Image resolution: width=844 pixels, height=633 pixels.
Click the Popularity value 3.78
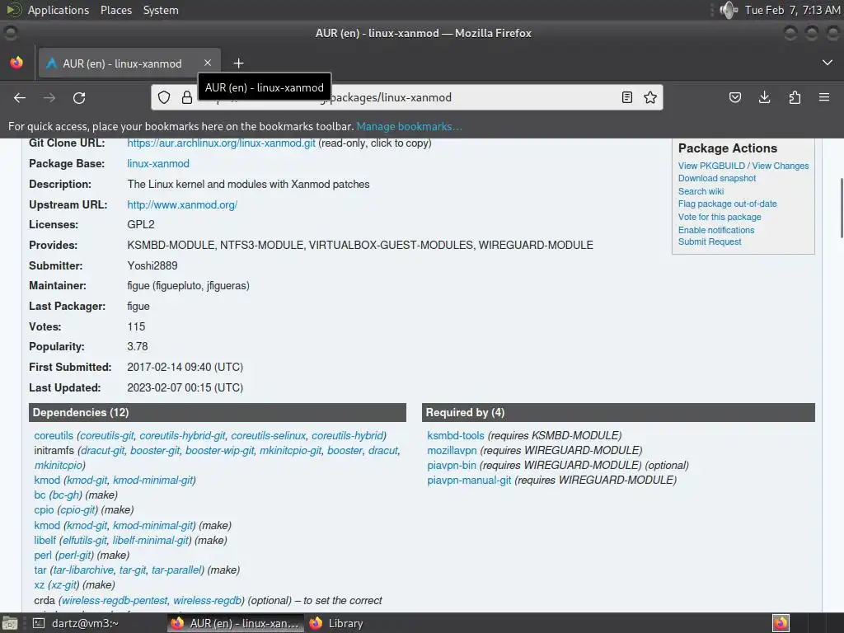[138, 347]
